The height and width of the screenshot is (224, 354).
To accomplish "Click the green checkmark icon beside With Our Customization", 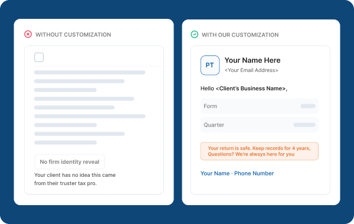I will (194, 34).
